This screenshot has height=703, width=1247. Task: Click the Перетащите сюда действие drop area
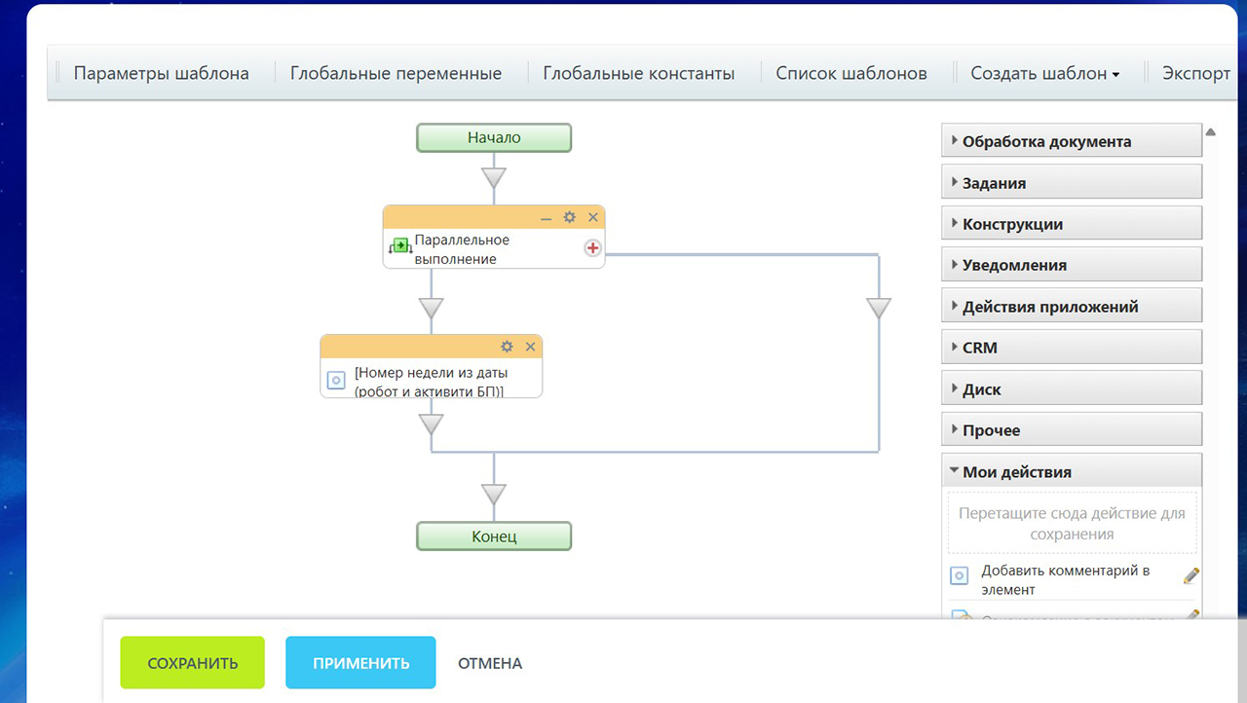[1073, 524]
